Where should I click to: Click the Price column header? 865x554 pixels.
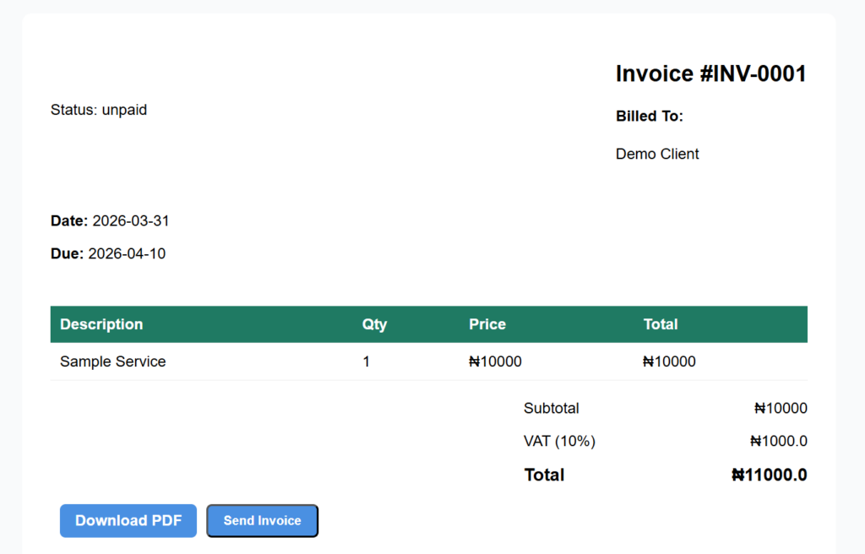(x=487, y=324)
